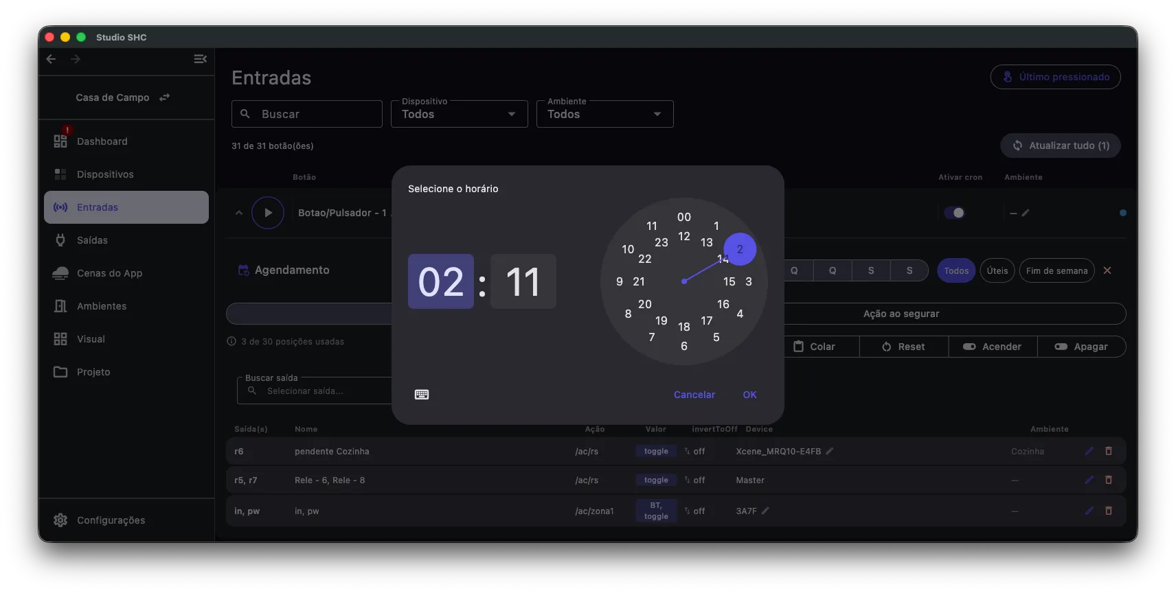Toggle invertToOff for pendente Cozinha
Screen dimensions: 1176x593
point(694,451)
